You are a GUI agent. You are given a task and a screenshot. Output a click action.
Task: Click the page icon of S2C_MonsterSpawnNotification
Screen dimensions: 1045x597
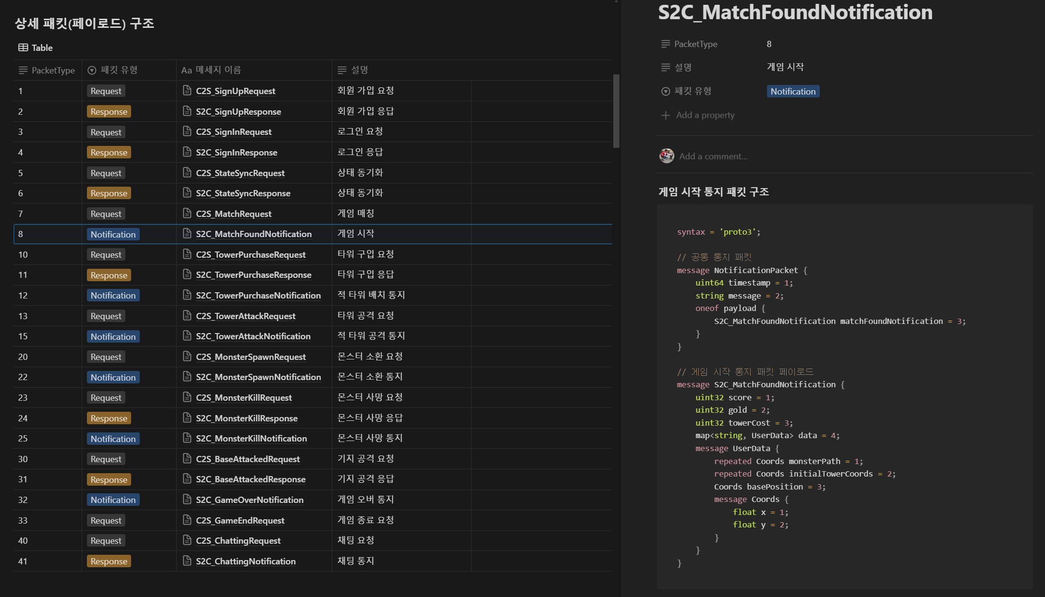[187, 376]
